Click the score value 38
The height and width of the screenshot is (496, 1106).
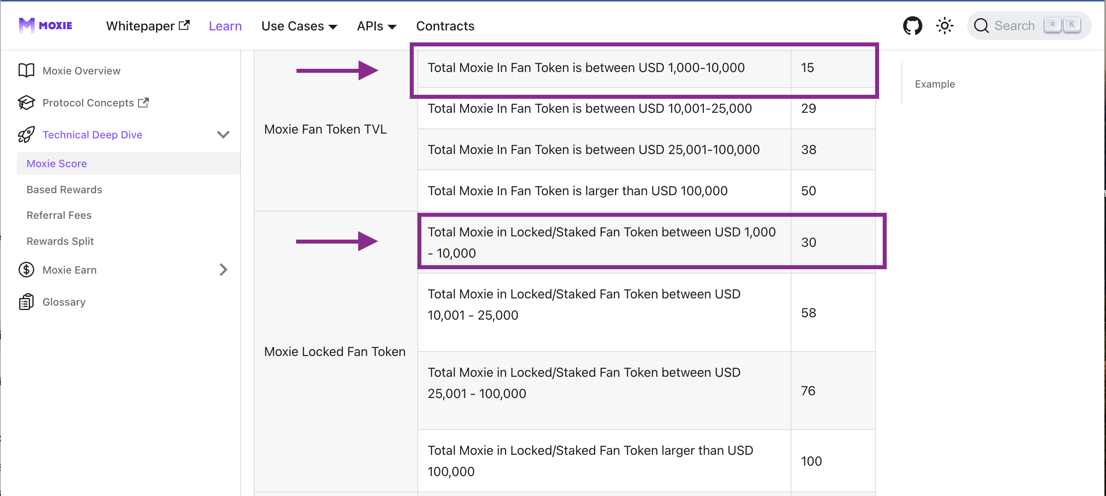click(808, 149)
